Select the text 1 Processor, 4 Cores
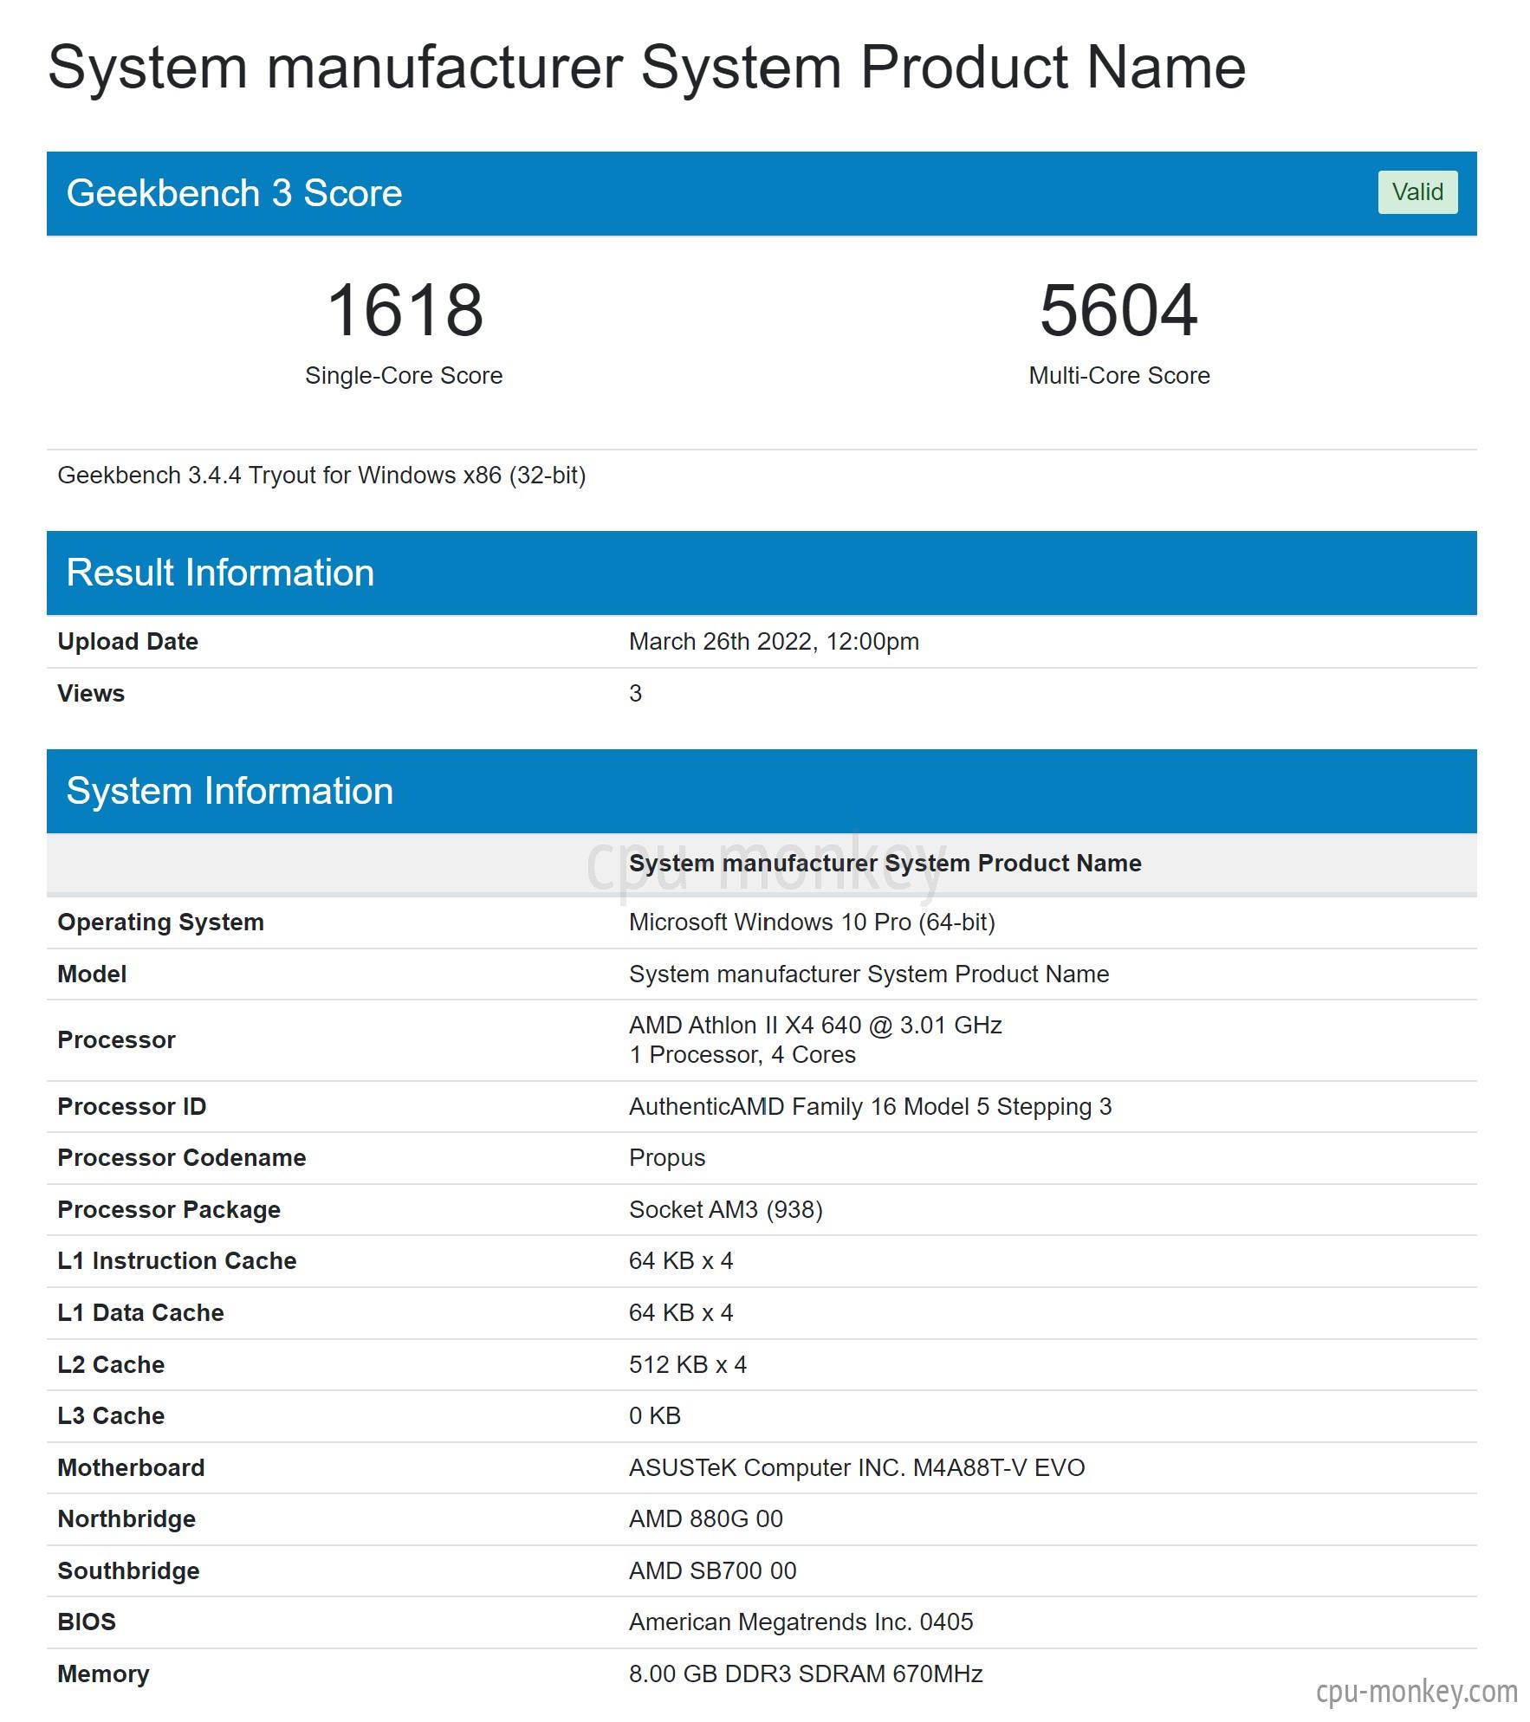The image size is (1530, 1722). tap(742, 1055)
